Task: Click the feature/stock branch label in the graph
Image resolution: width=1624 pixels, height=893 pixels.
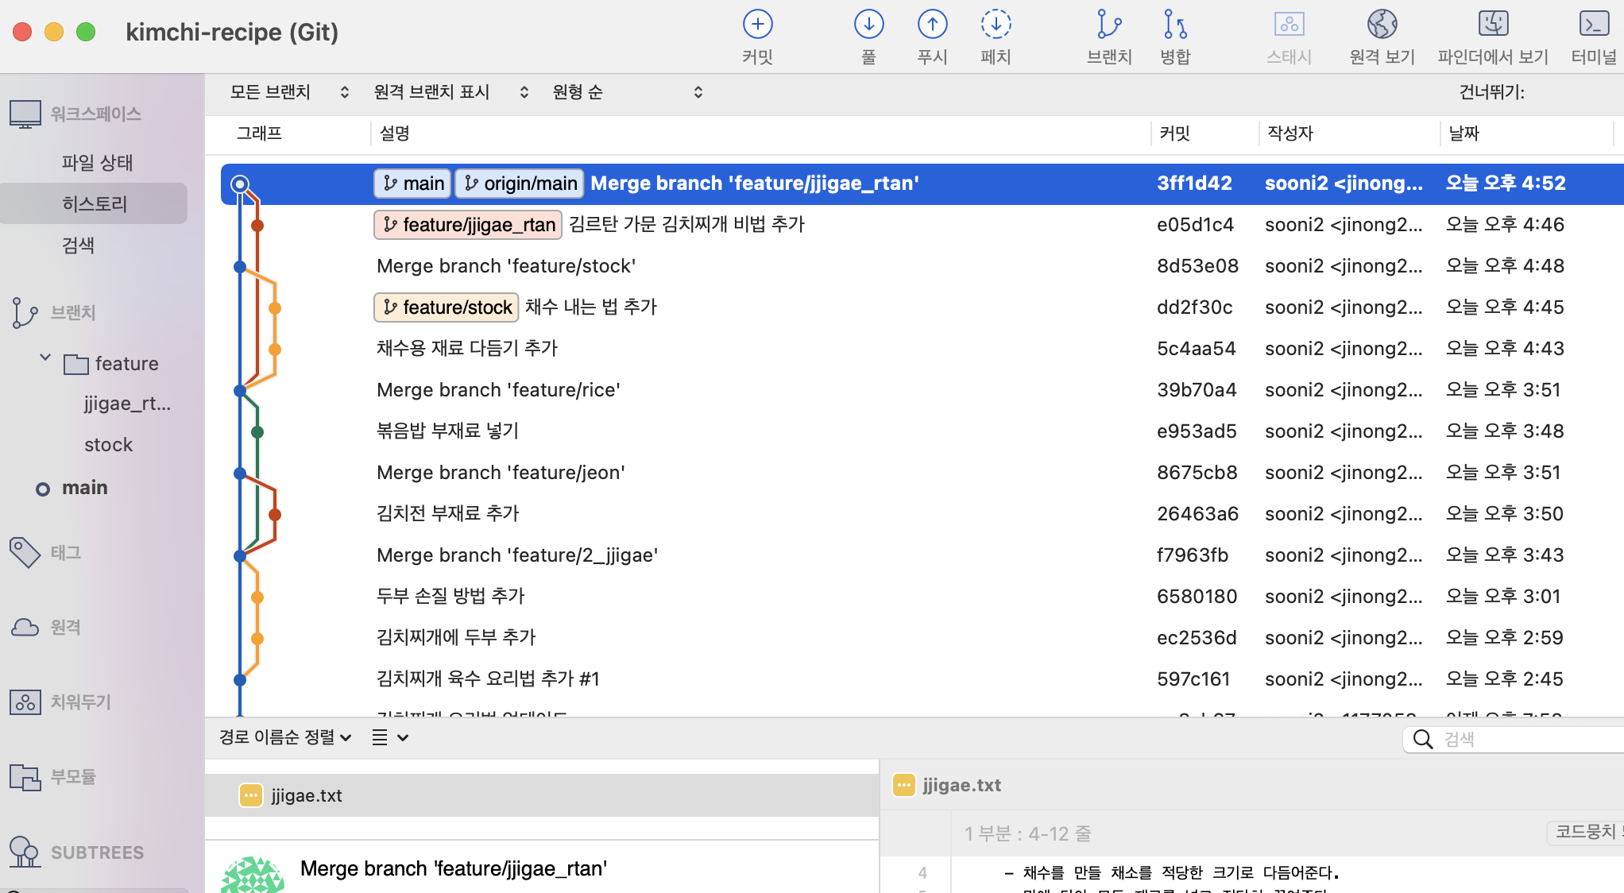Action: tap(447, 307)
